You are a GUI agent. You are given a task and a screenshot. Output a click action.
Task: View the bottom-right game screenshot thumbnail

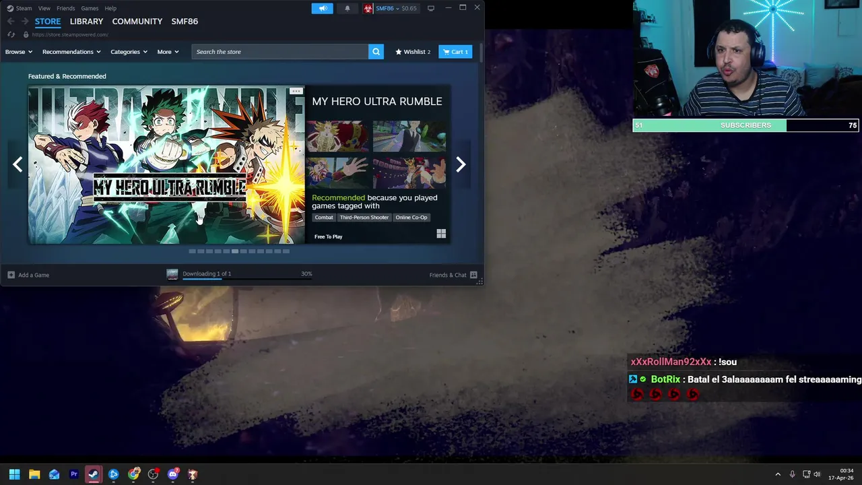pyautogui.click(x=409, y=173)
